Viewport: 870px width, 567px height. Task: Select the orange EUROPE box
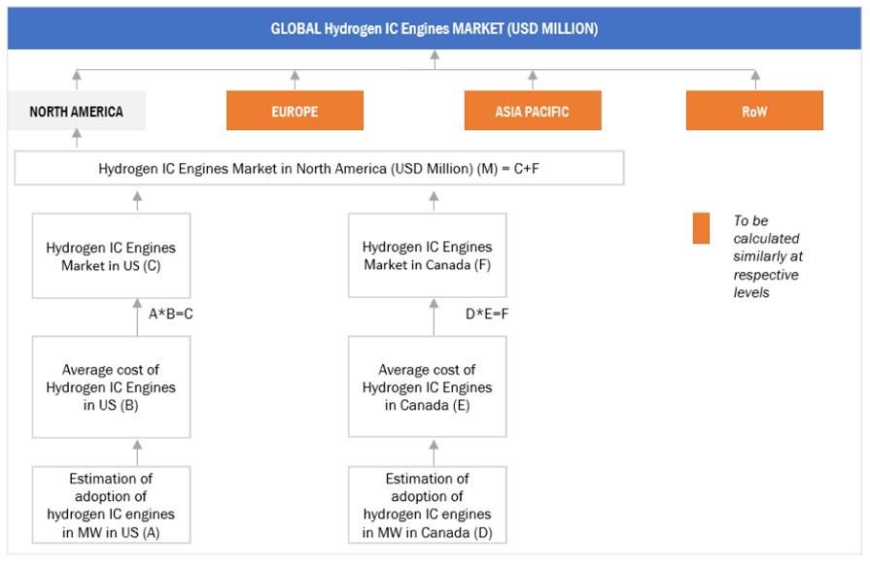(x=295, y=112)
